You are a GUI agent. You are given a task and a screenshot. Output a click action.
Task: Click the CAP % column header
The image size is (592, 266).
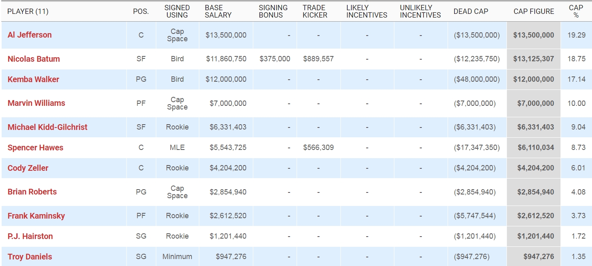576,11
